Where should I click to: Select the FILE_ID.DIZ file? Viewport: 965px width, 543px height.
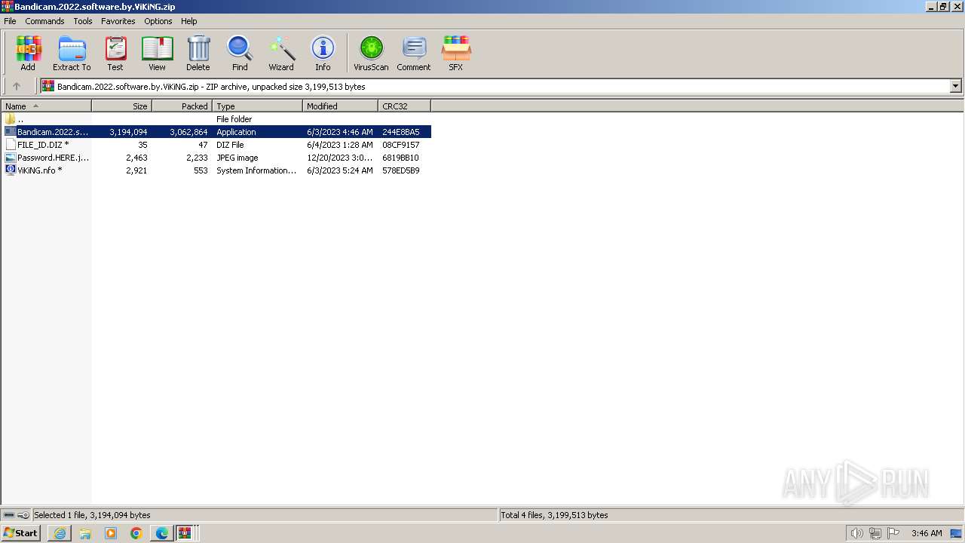point(216,145)
